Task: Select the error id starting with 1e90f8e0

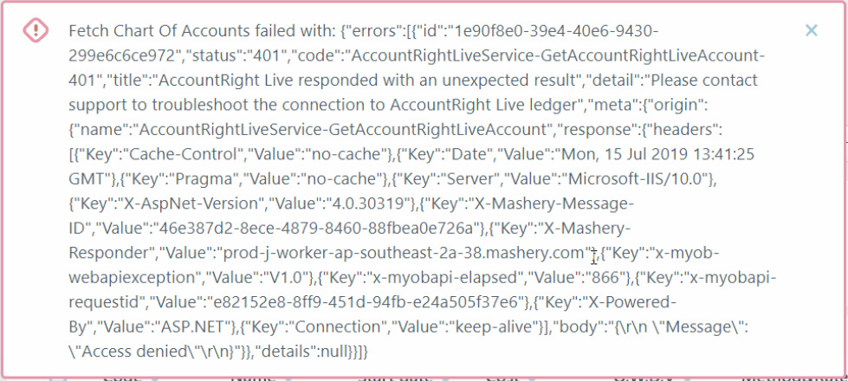Action: point(539,31)
